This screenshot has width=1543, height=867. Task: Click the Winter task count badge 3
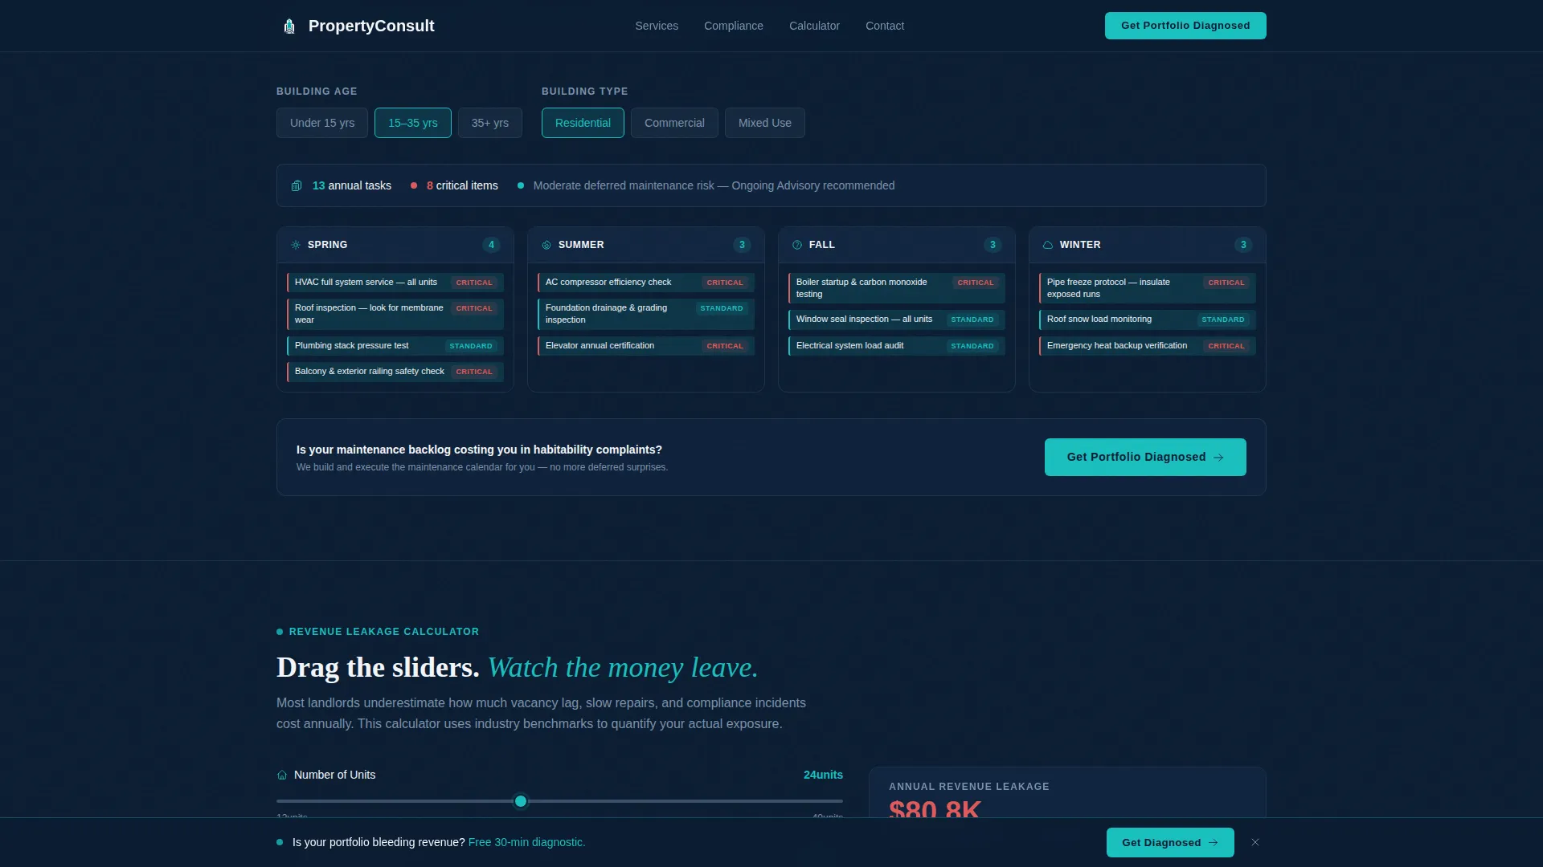tap(1243, 245)
